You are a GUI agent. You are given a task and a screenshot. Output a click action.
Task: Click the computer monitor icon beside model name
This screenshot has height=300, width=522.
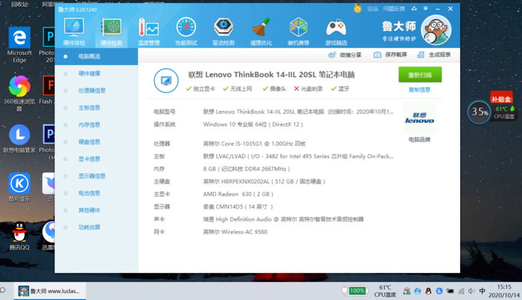[x=166, y=80]
